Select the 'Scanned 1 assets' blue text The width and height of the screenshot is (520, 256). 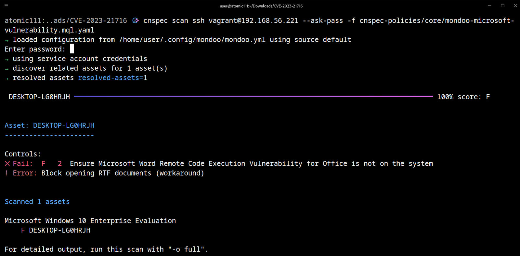[x=37, y=201]
